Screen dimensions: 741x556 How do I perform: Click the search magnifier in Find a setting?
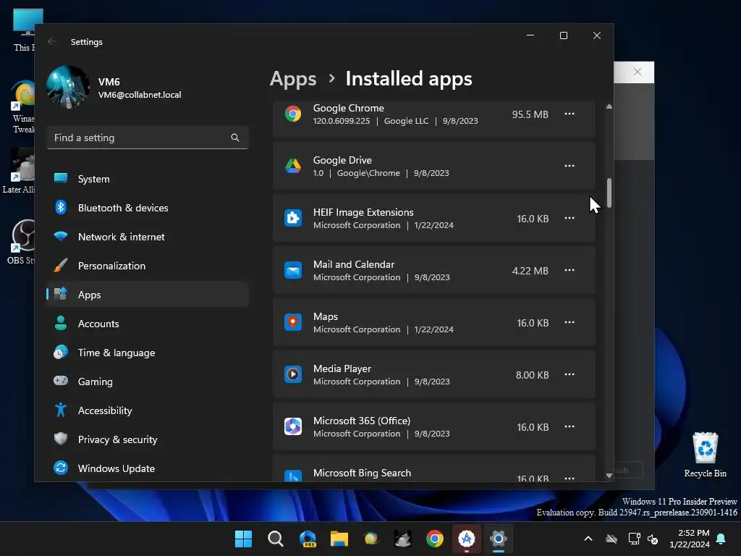(235, 138)
